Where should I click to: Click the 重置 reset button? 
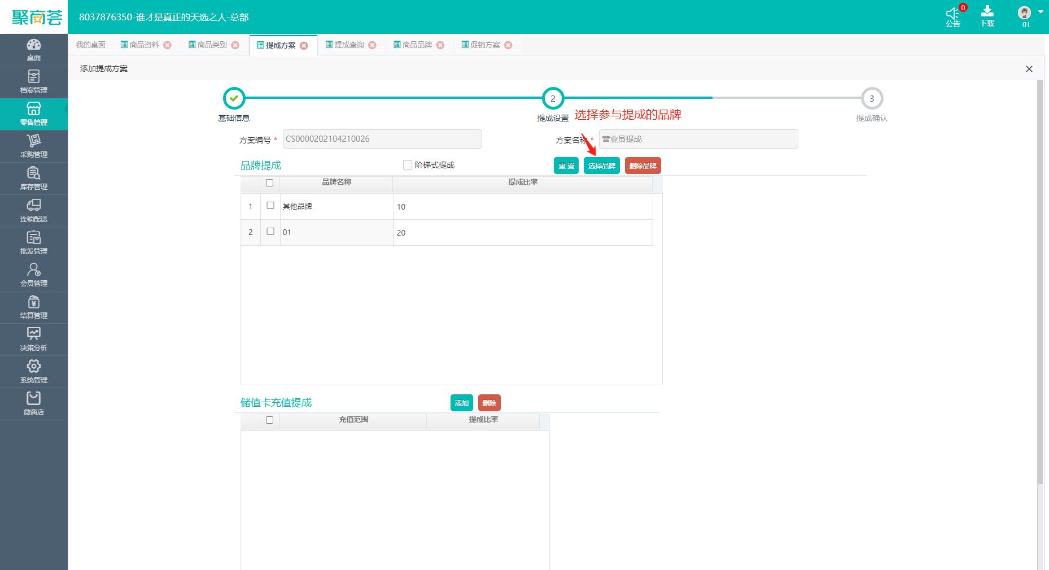click(566, 166)
